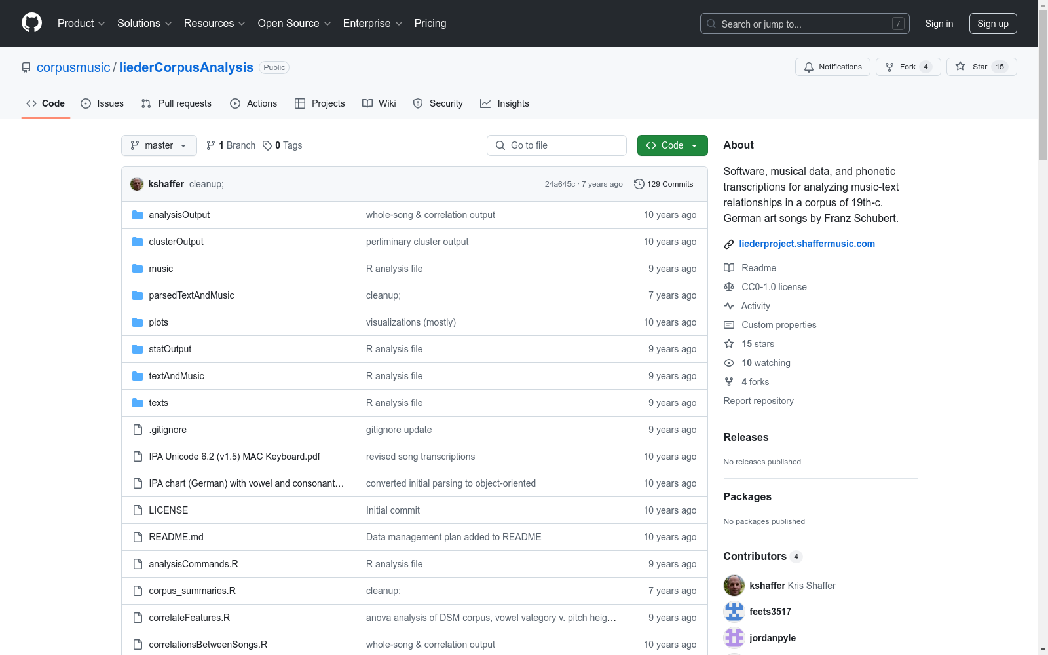Click the Custom properties icon
Screen dimensions: 1048x655
pos(729,325)
